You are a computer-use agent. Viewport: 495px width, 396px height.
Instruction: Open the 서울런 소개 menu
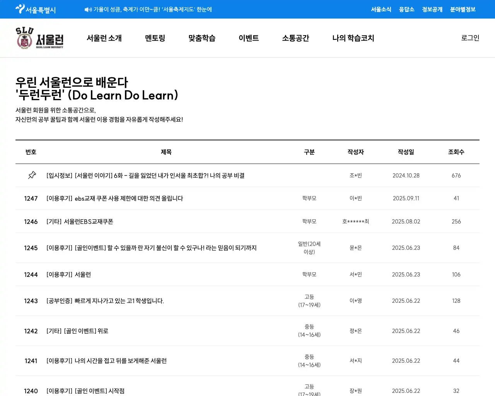[104, 38]
